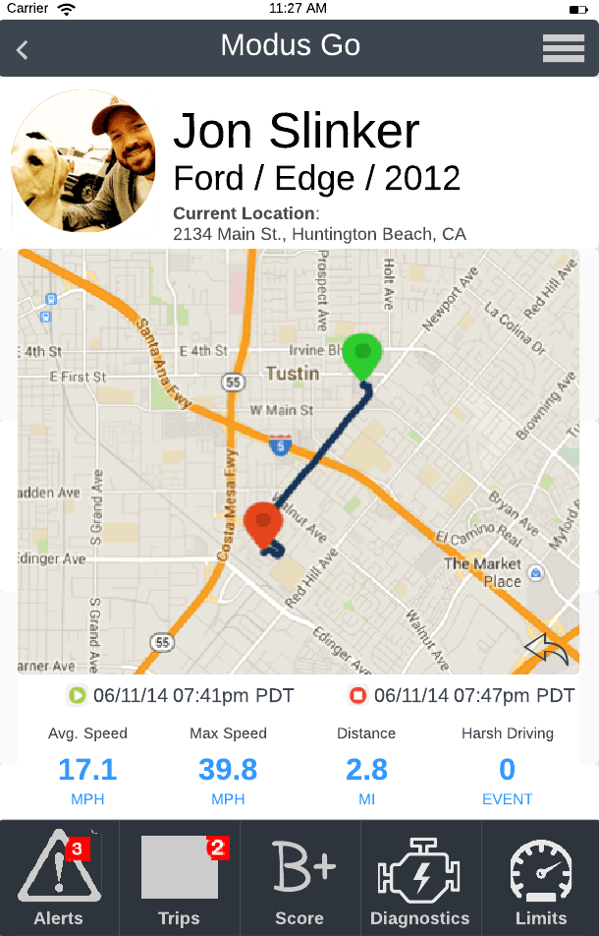Tap the red 3 alerts badge

click(78, 848)
